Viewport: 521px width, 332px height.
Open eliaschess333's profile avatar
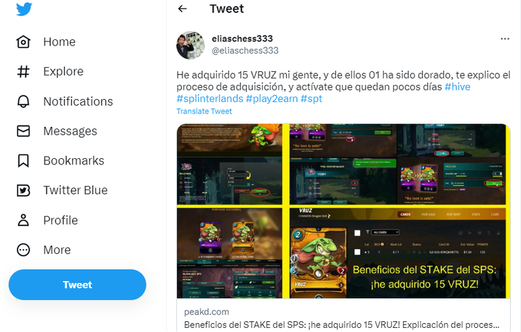pyautogui.click(x=191, y=45)
